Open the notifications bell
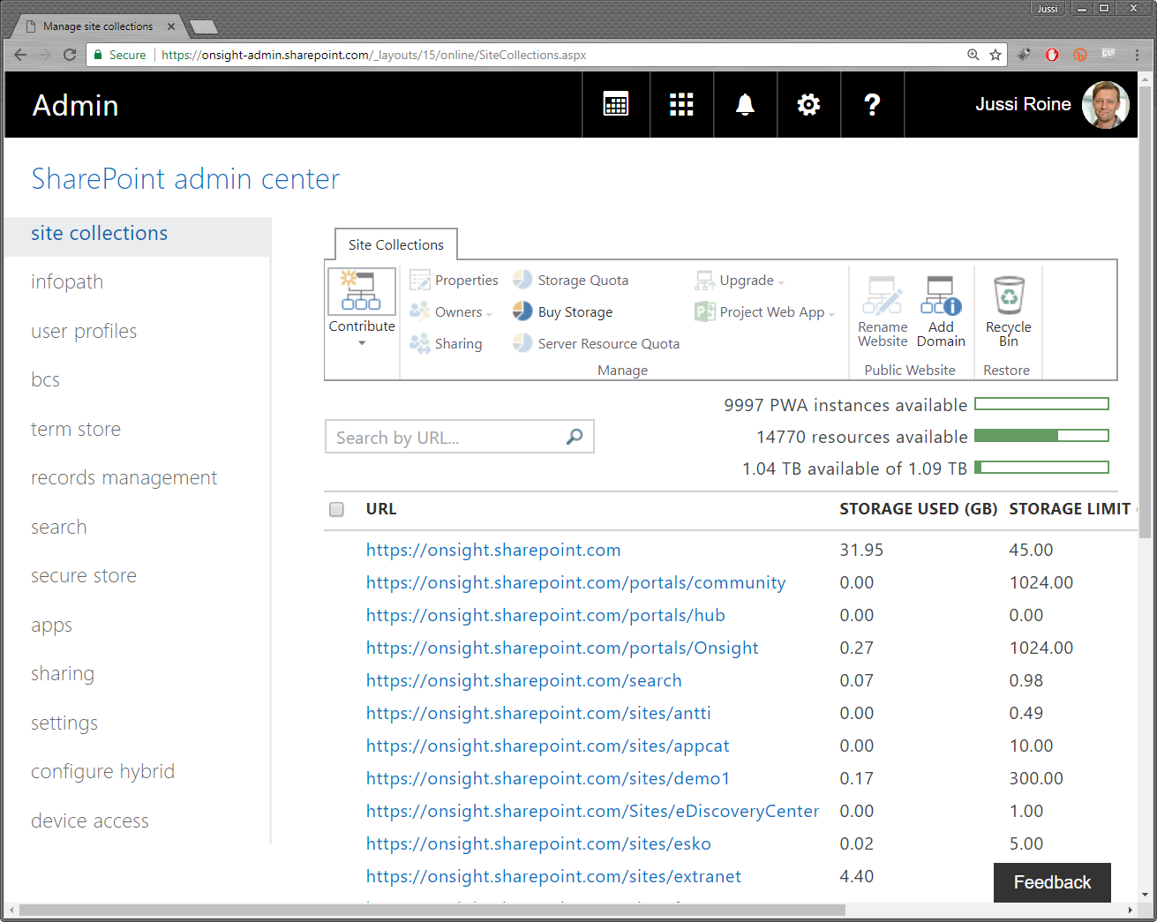1157x922 pixels. point(745,105)
